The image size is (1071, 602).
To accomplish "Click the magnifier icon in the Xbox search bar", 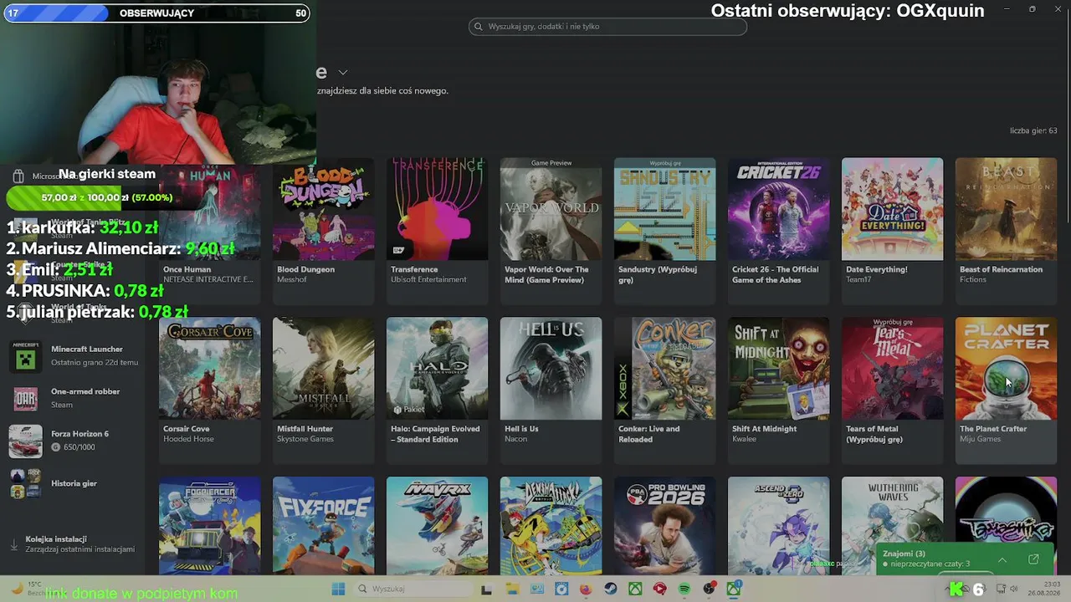I will click(479, 27).
